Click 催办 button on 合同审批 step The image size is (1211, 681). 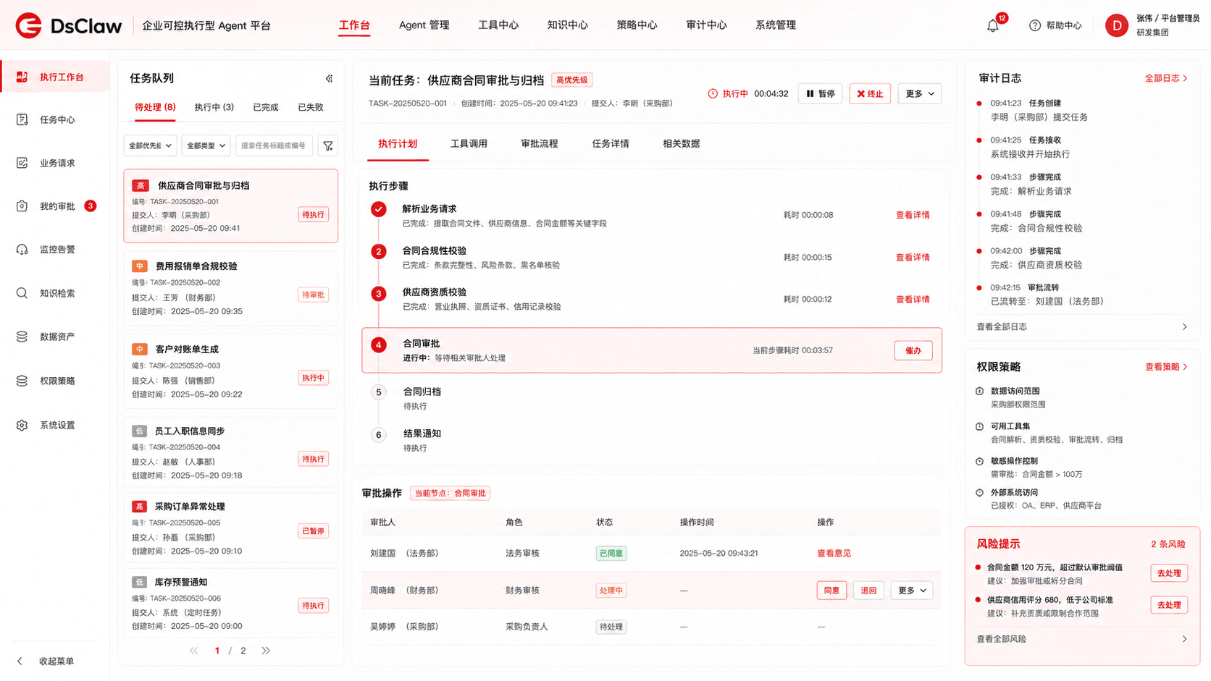tap(913, 350)
